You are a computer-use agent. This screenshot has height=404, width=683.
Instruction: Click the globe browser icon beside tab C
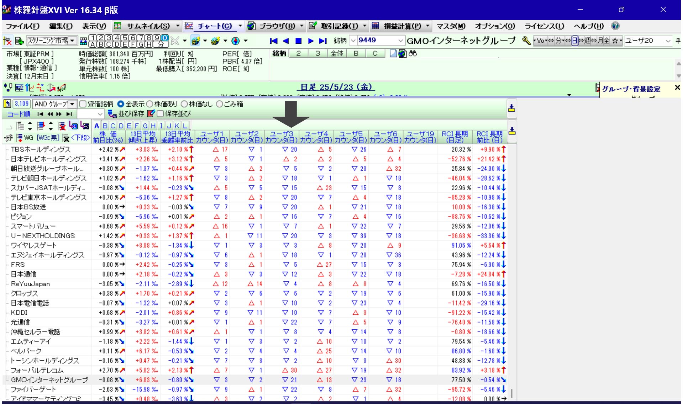click(403, 54)
